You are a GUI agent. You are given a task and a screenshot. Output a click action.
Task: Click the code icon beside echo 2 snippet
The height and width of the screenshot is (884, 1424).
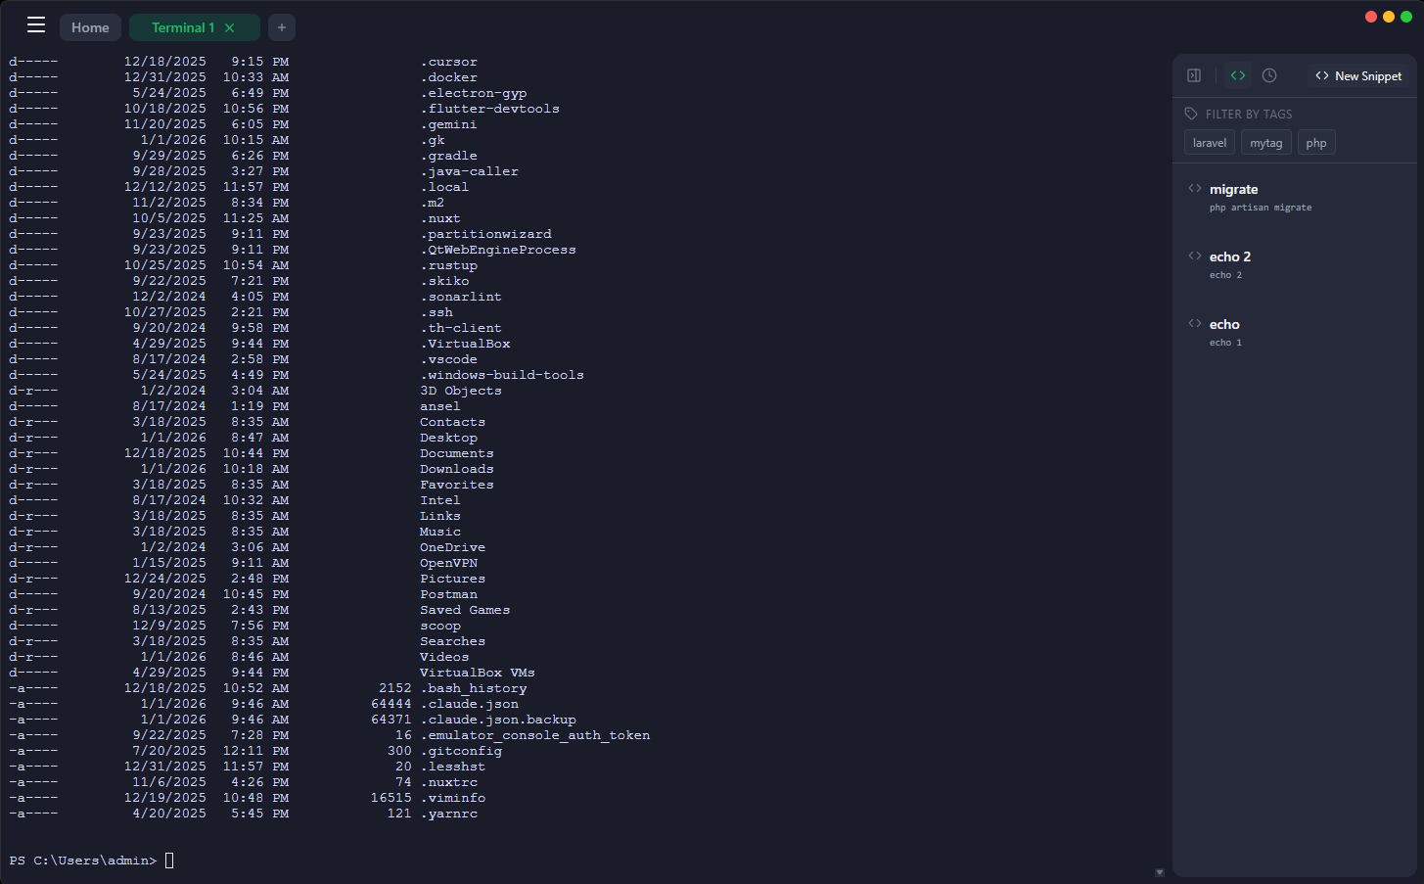1194,256
